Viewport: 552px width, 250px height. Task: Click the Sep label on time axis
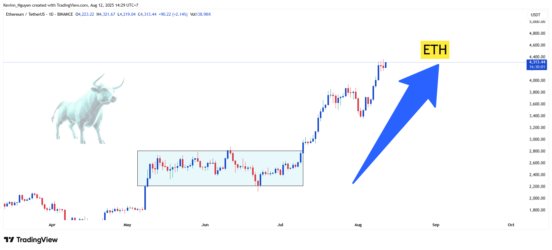coord(436,225)
